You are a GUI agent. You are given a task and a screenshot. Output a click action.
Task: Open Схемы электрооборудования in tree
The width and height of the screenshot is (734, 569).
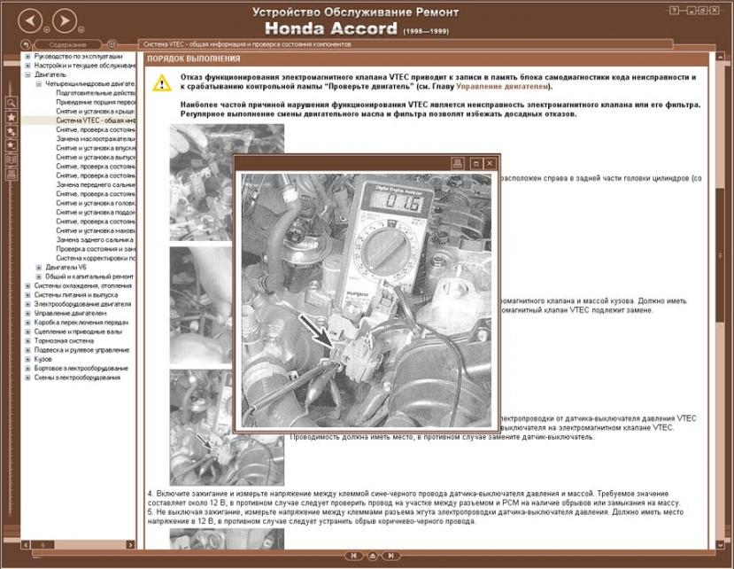pyautogui.click(x=77, y=378)
